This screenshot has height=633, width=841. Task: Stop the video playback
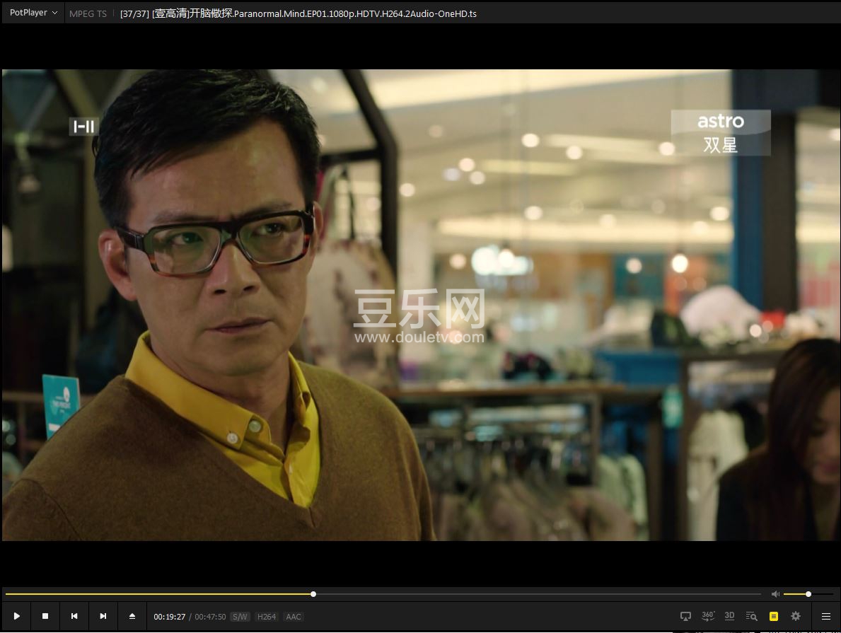pyautogui.click(x=45, y=616)
